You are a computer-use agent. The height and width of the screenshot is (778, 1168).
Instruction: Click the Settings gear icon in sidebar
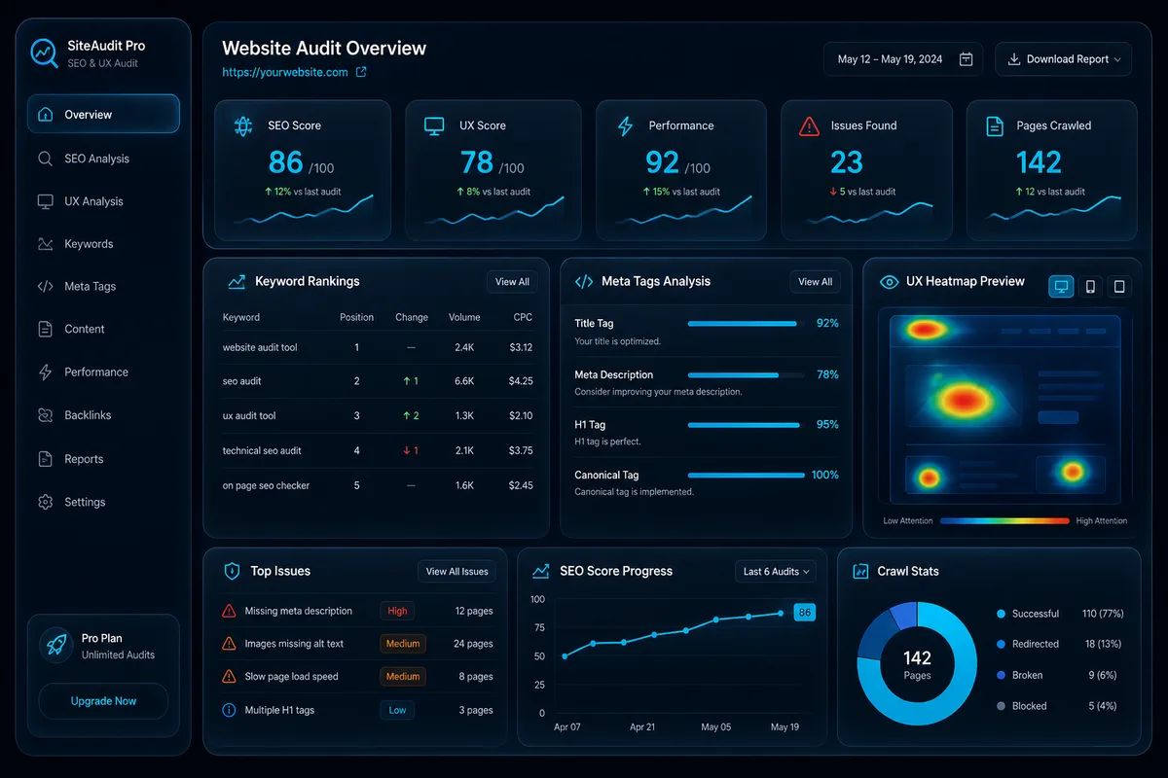pos(45,502)
